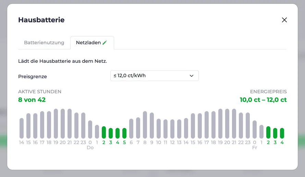The image size is (305, 177).
Task: Click the '10,0 ct – 12,0 ct' price range
Action: (263, 100)
